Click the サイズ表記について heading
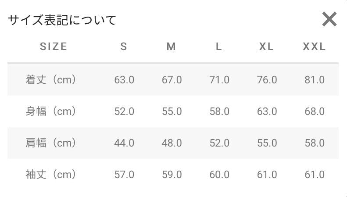This screenshot has width=347, height=197. [x=62, y=20]
